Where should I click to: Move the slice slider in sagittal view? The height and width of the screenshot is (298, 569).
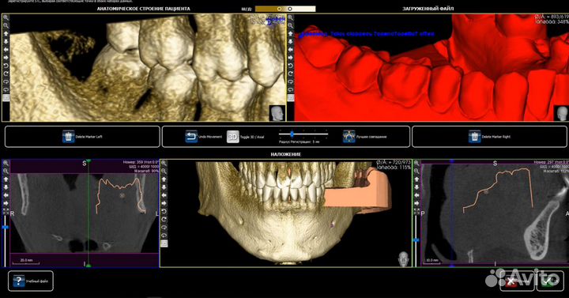point(416,240)
